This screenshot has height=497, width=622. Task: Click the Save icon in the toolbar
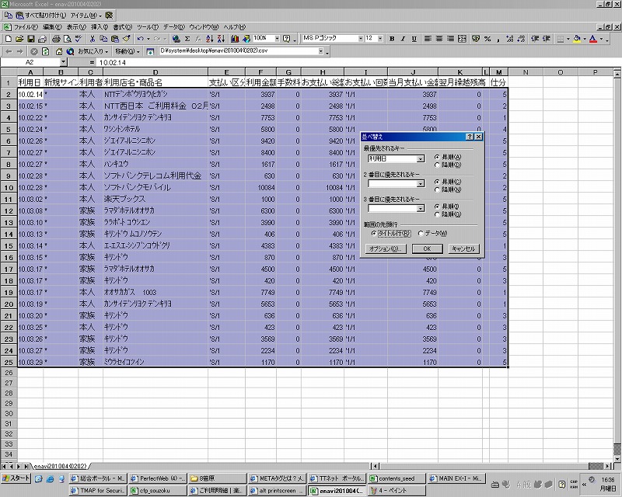pyautogui.click(x=31, y=38)
